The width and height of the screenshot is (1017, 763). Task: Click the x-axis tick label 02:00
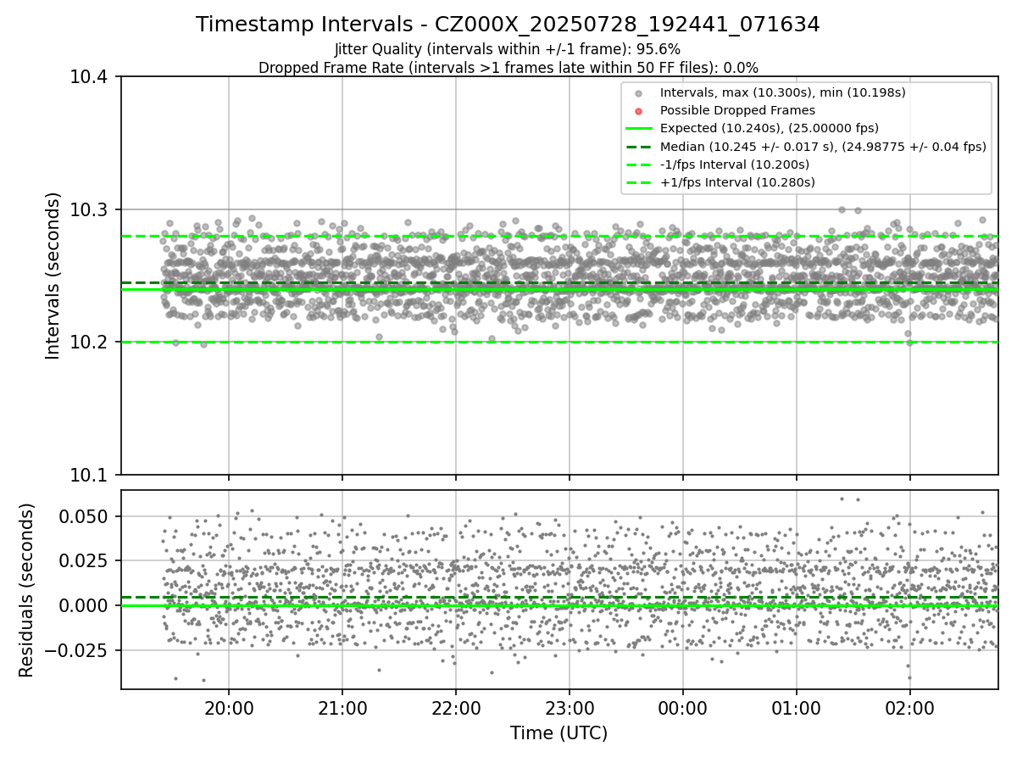click(x=910, y=707)
